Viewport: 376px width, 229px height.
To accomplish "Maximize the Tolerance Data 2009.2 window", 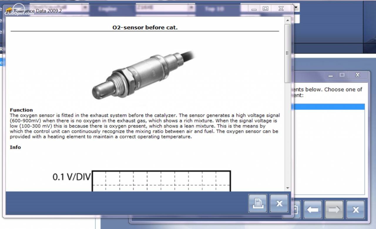I will pos(266,9).
